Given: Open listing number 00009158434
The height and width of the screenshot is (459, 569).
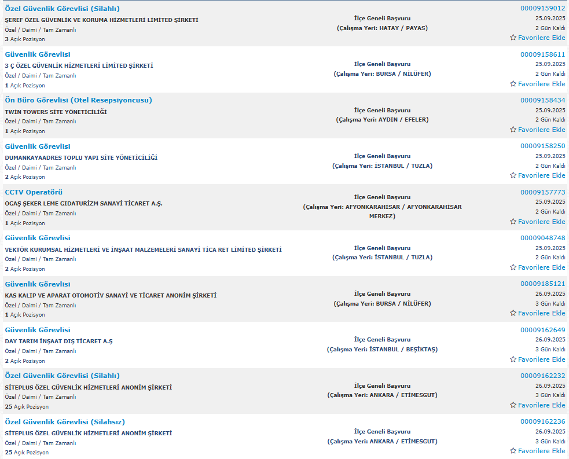Looking at the screenshot, I should click(542, 100).
